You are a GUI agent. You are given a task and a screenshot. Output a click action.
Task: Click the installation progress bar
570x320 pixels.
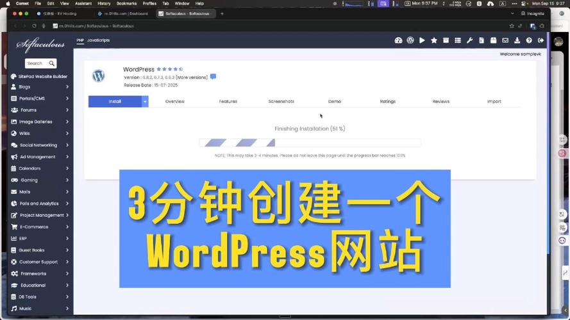point(310,143)
